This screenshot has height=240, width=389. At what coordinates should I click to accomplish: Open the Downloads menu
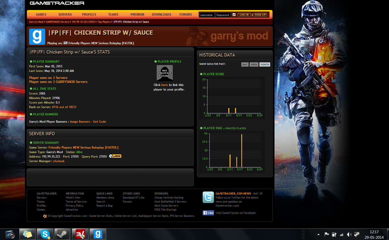coord(161,15)
